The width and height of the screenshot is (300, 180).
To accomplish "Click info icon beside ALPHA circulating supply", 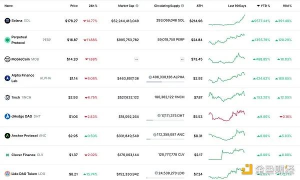I will 150,77.
